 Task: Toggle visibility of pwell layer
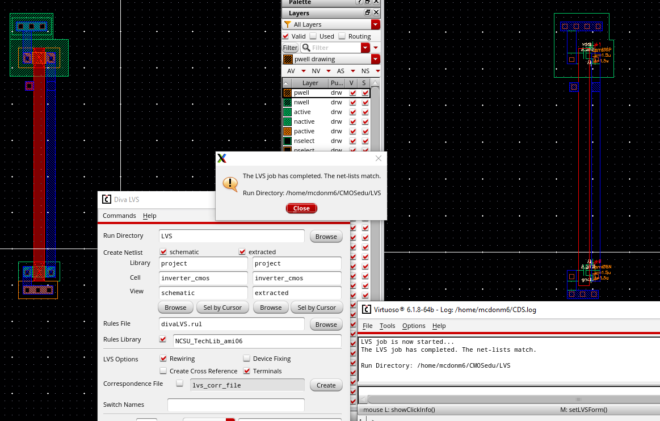(x=353, y=92)
